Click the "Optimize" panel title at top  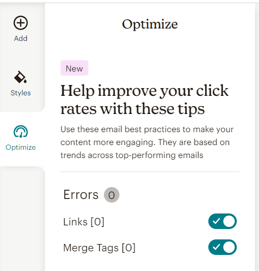pyautogui.click(x=150, y=24)
